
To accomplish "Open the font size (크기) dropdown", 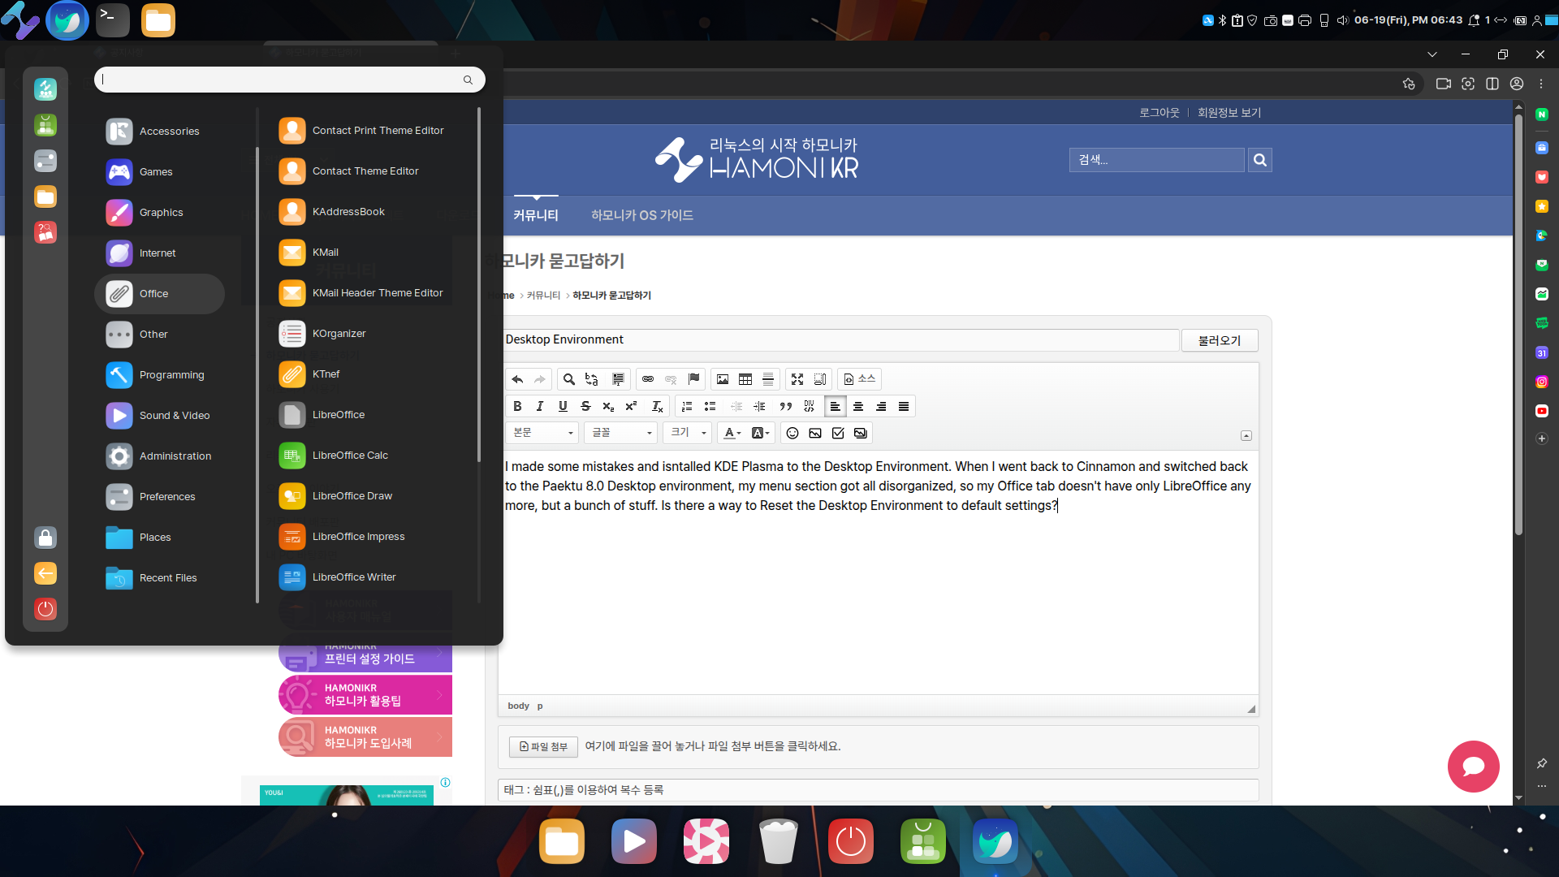I will [688, 433].
